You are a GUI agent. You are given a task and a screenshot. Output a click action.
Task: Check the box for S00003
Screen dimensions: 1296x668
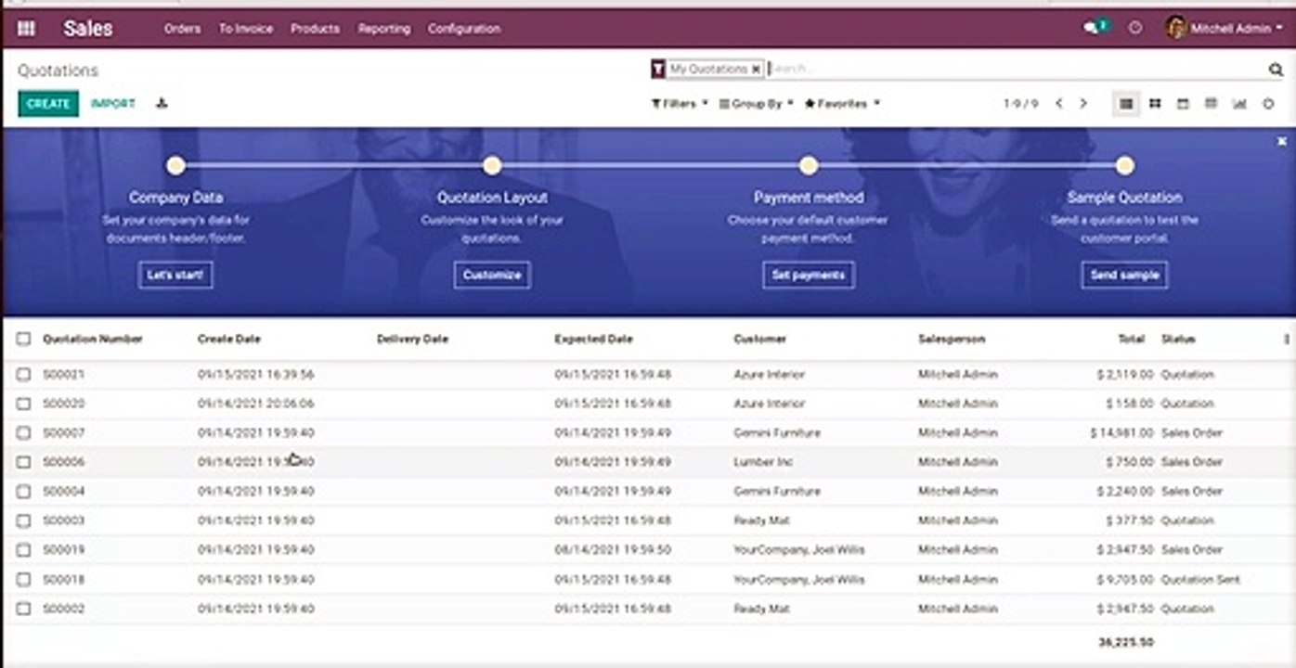[x=23, y=520]
